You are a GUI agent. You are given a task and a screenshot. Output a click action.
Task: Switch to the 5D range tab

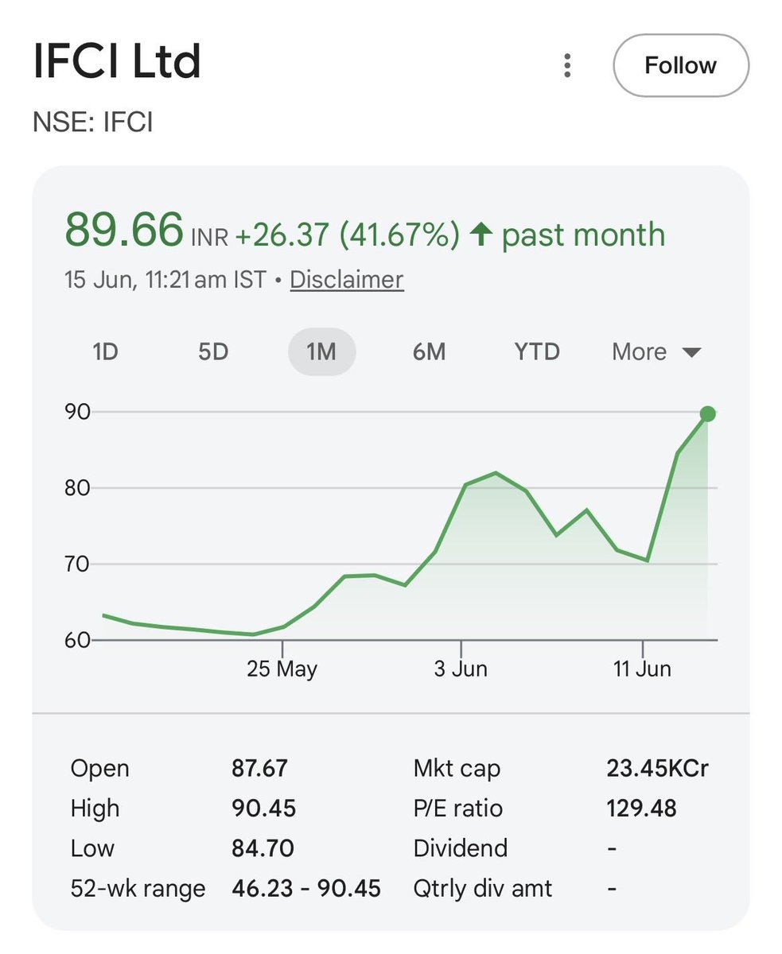[213, 351]
